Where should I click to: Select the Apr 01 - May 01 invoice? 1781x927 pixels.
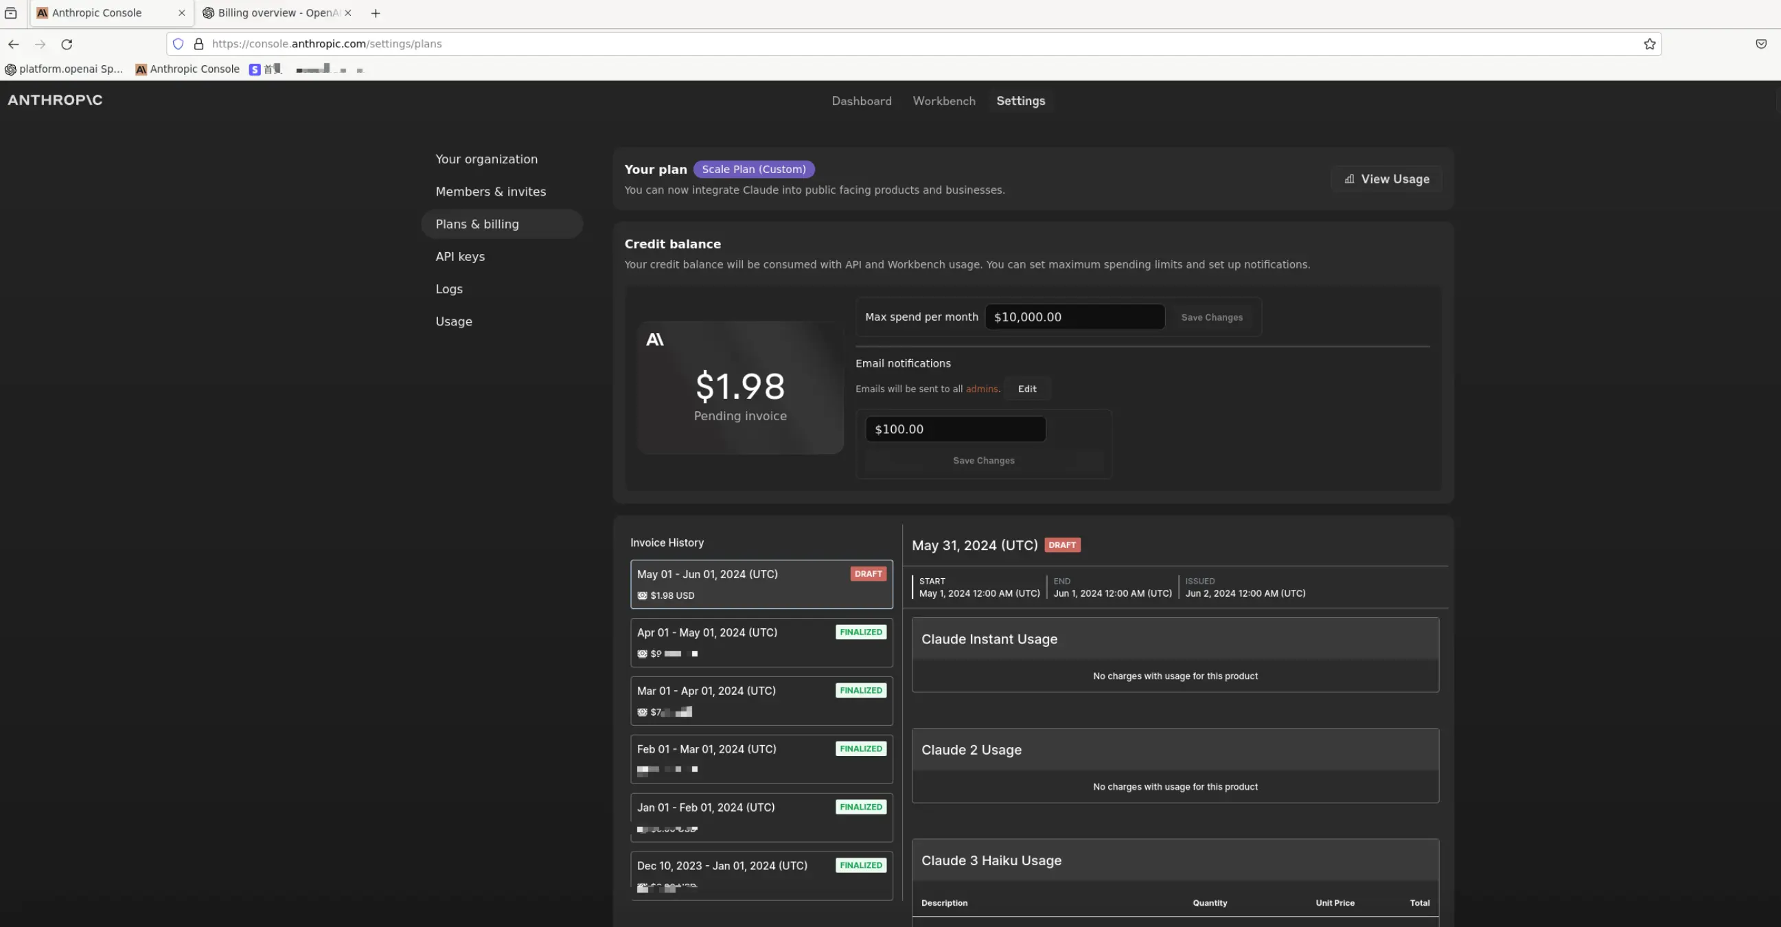761,643
